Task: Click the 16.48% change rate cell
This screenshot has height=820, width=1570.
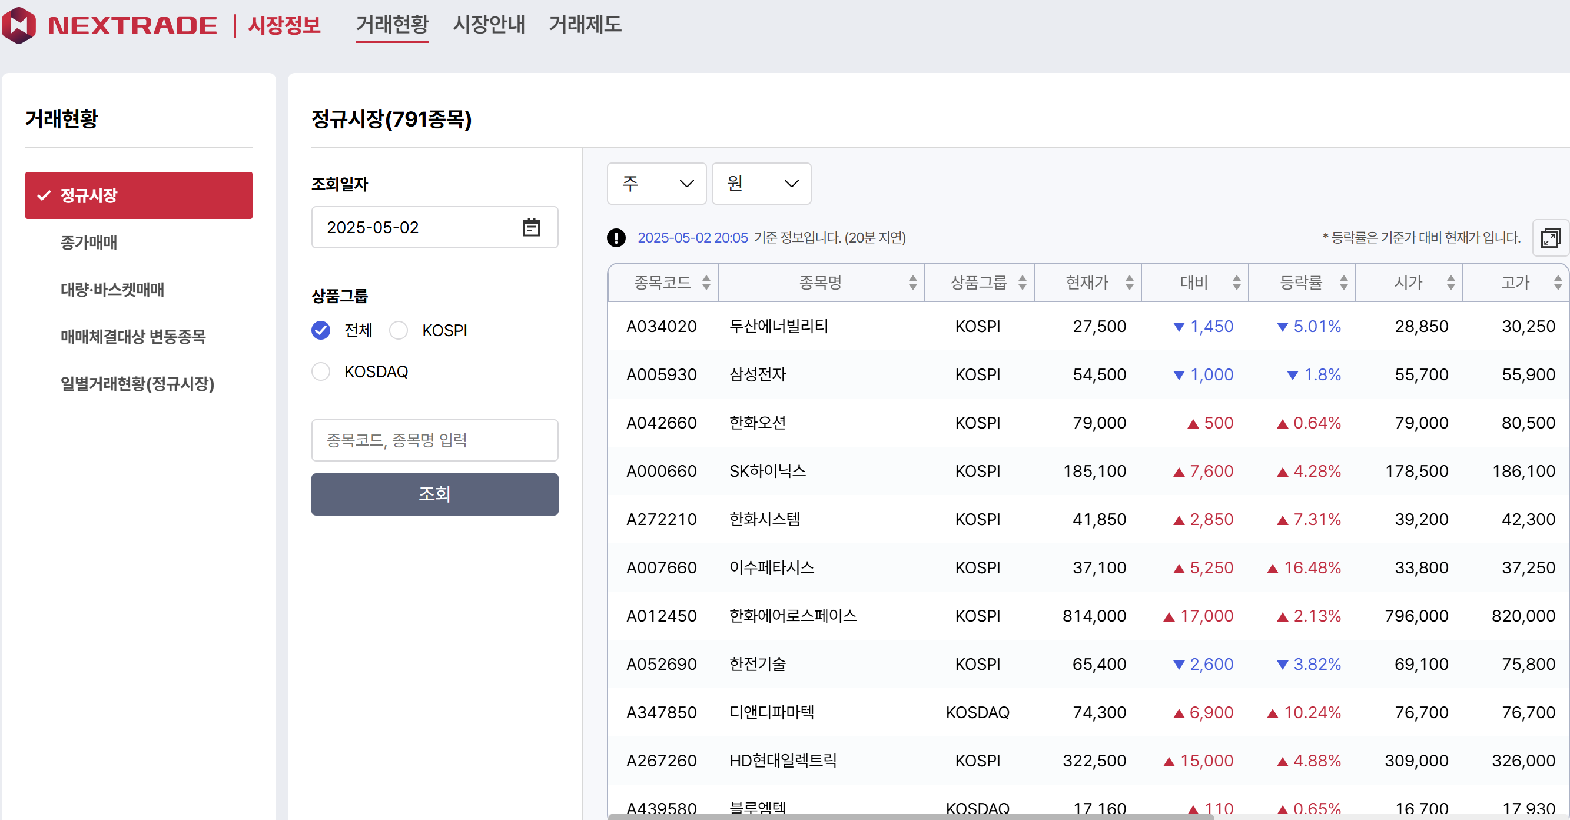Action: 1304,567
